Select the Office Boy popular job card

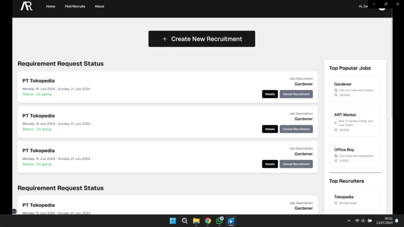coord(355,155)
